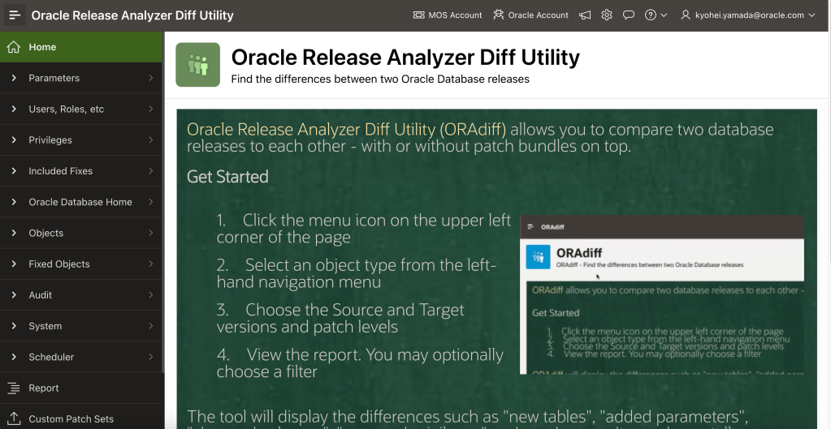Click the green ORAdiff application logo

(197, 65)
